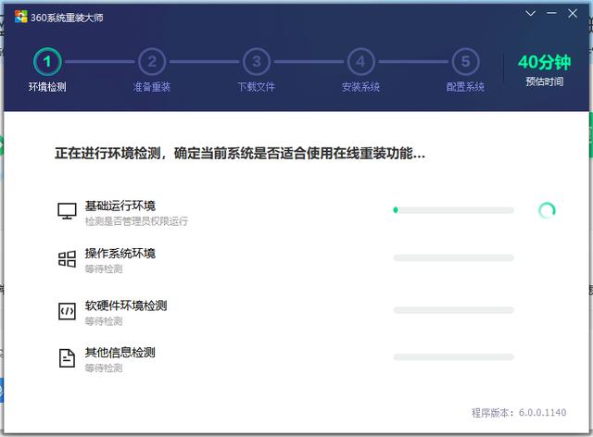Click step 3 下载文件 circle
Screen dimensions: 593x437
click(x=256, y=62)
